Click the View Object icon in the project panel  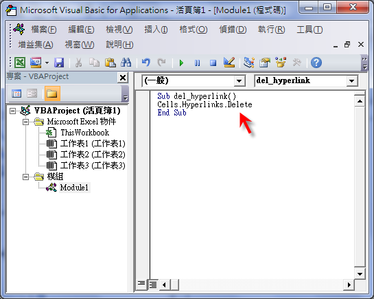point(32,93)
